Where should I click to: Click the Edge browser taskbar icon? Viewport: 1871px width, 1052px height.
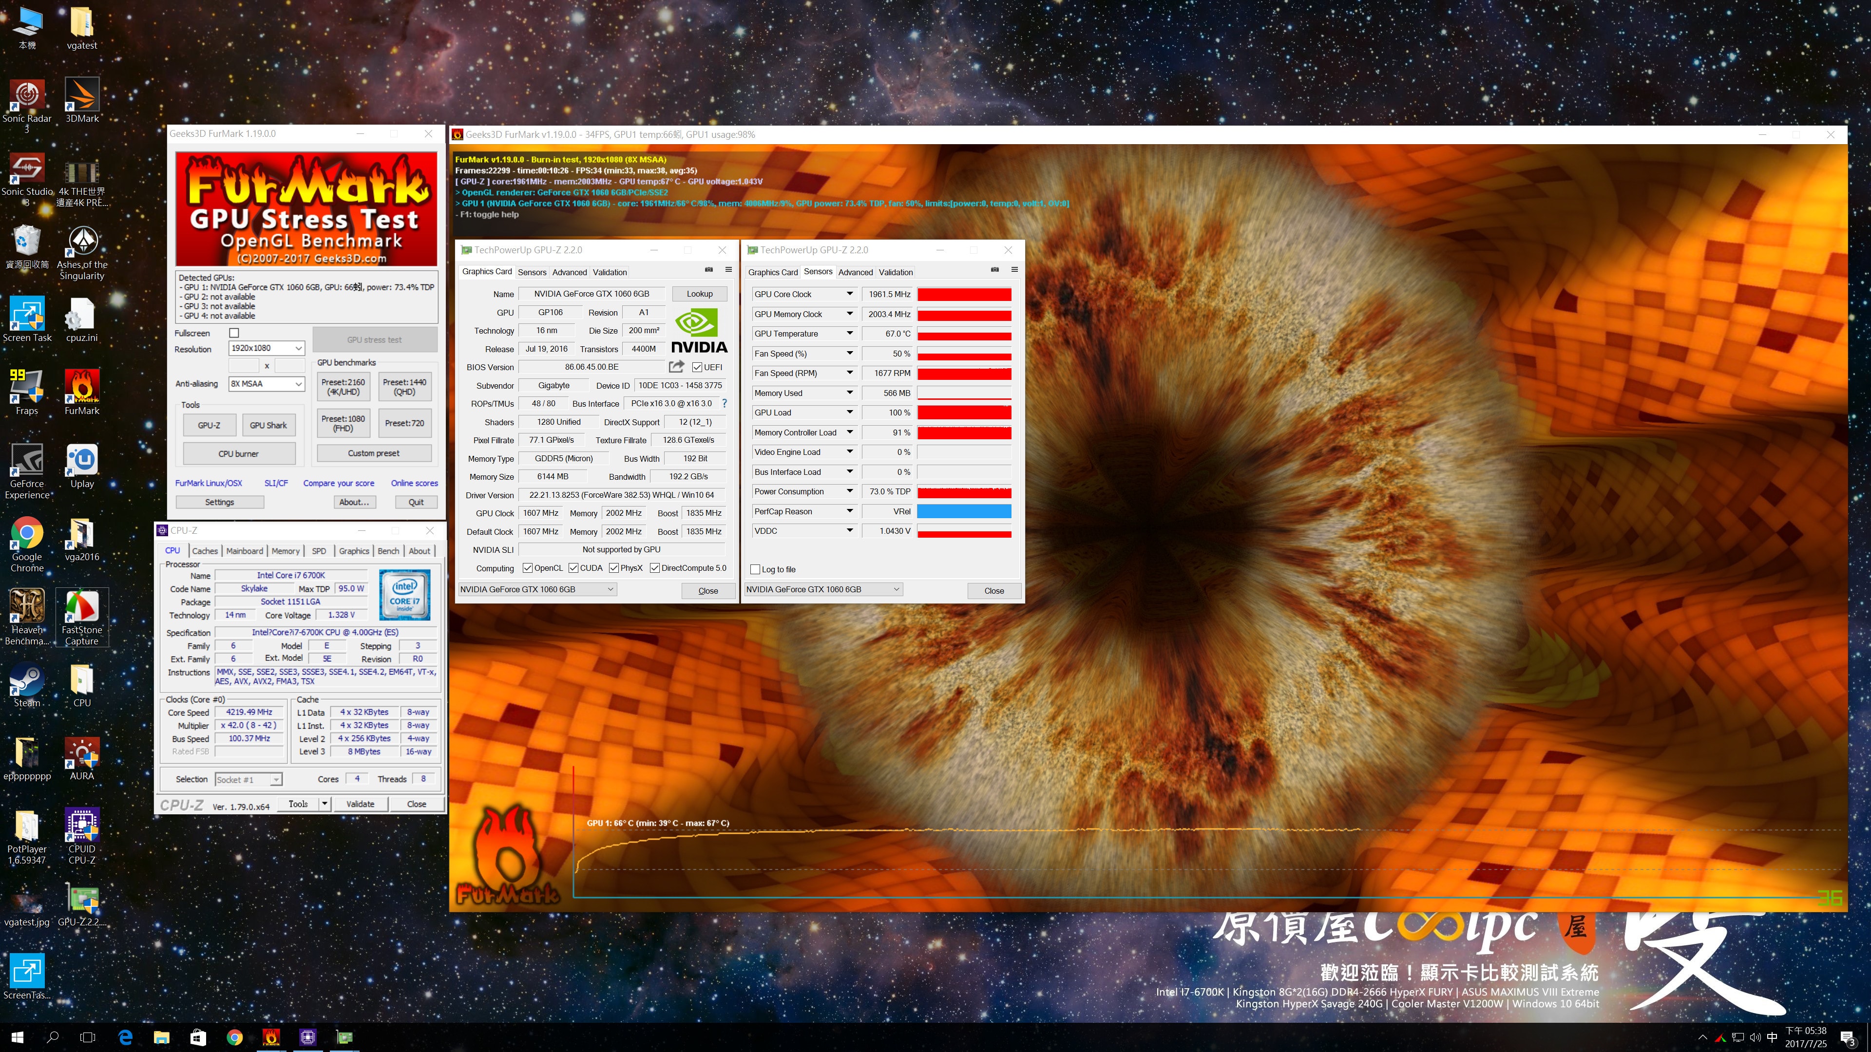pyautogui.click(x=125, y=1037)
